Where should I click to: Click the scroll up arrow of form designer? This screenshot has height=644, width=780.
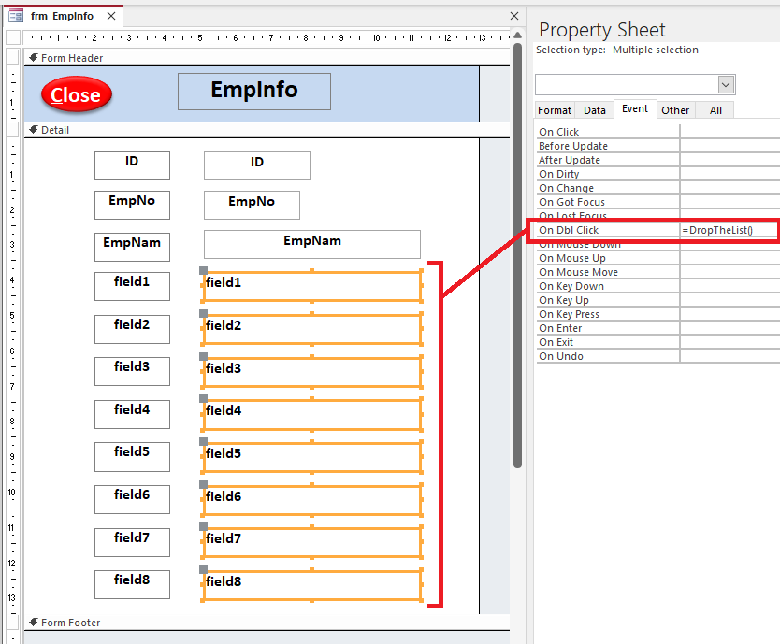click(x=517, y=36)
